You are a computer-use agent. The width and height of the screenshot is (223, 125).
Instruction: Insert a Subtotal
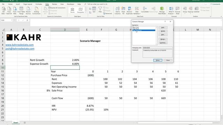[197, 10]
